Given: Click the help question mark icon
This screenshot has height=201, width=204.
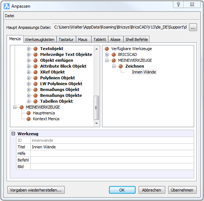Looking at the screenshot, I should (x=178, y=4).
